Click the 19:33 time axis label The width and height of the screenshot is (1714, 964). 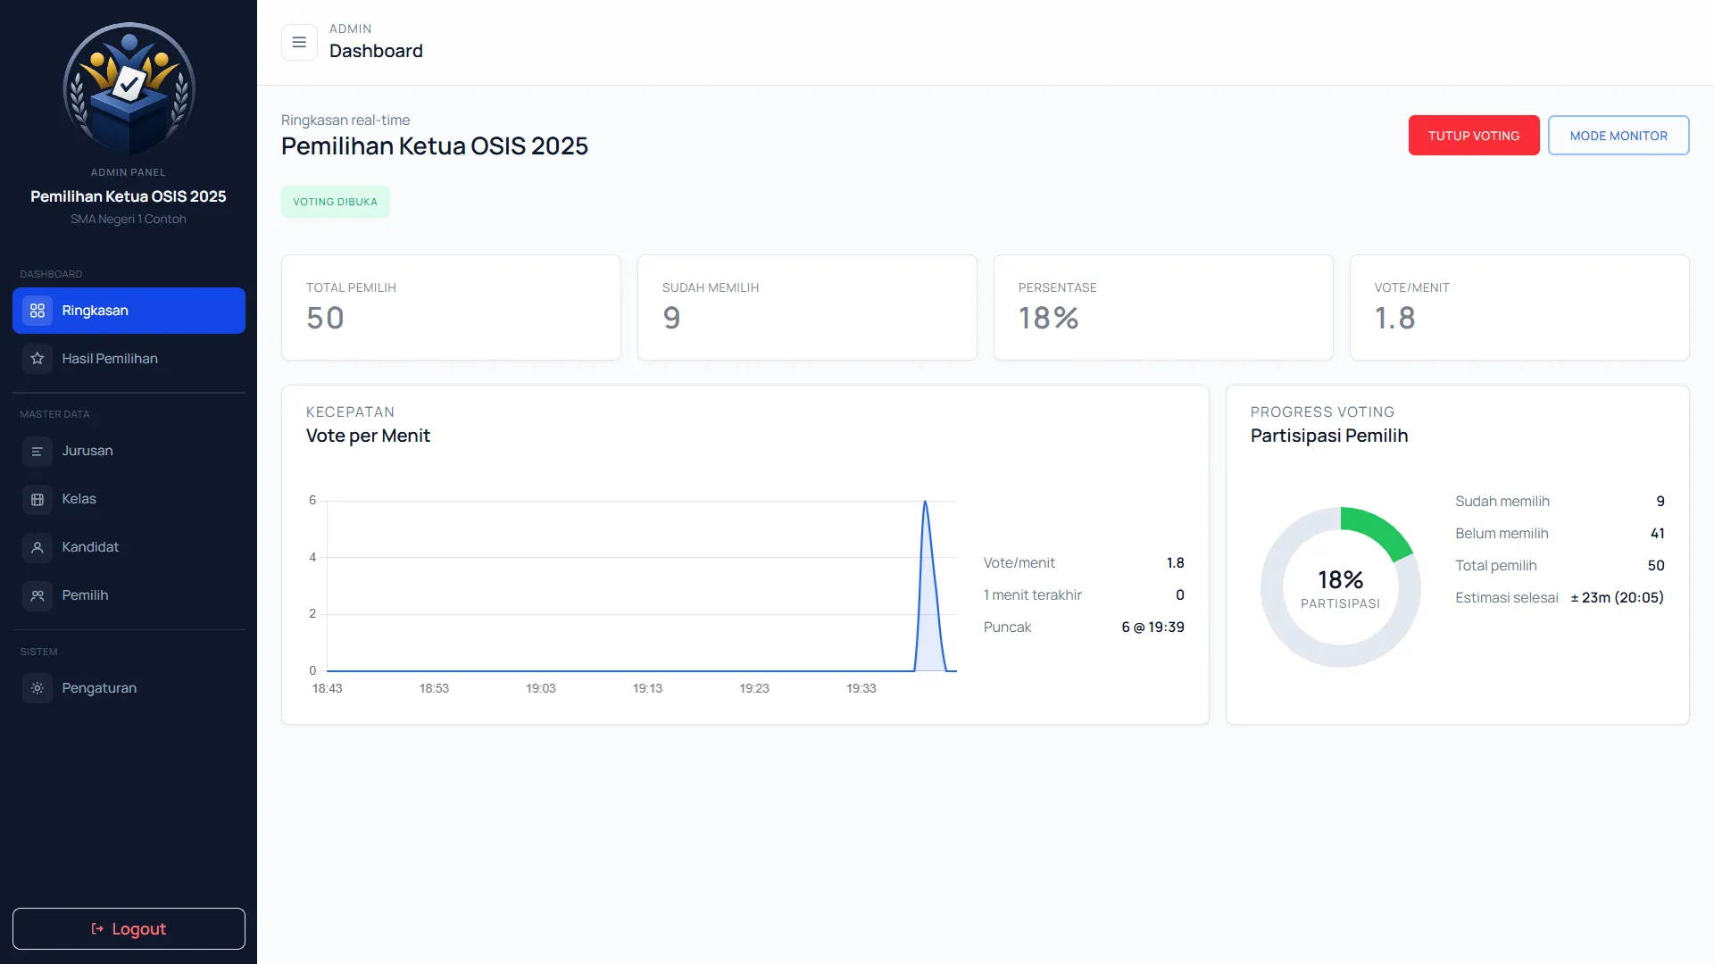861,689
